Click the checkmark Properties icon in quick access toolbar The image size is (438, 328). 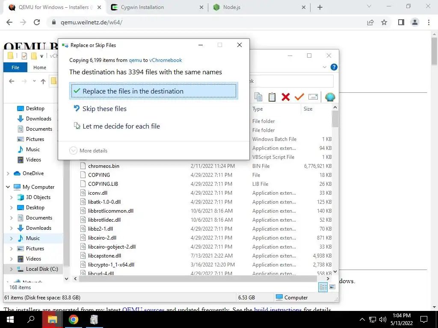[24, 56]
